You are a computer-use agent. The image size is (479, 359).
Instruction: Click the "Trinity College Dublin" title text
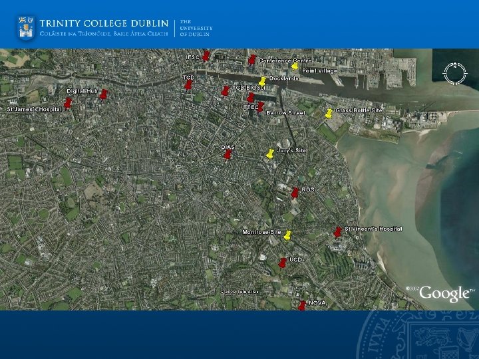point(104,23)
